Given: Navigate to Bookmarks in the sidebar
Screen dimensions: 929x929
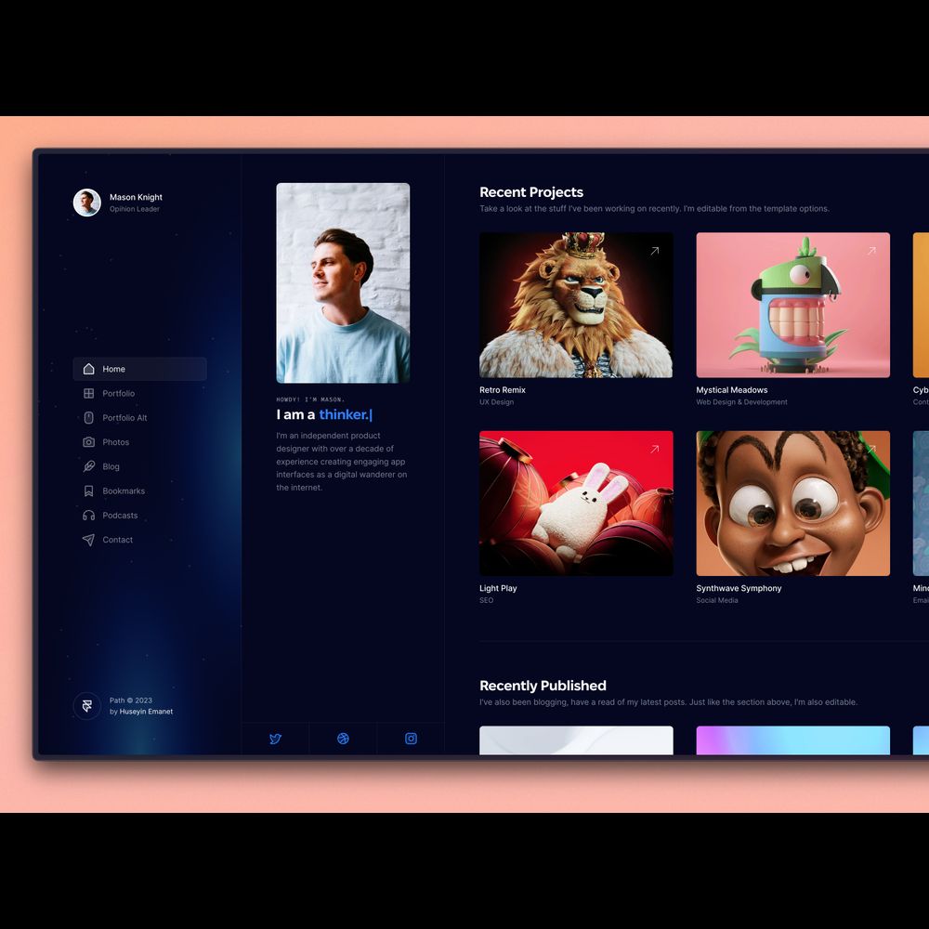Looking at the screenshot, I should 124,491.
